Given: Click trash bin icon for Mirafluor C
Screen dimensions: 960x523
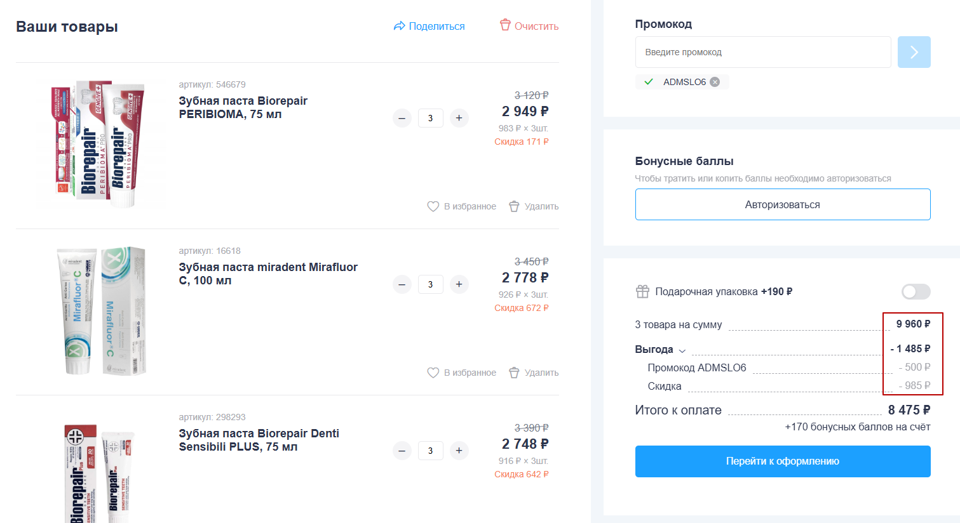Looking at the screenshot, I should [x=514, y=373].
